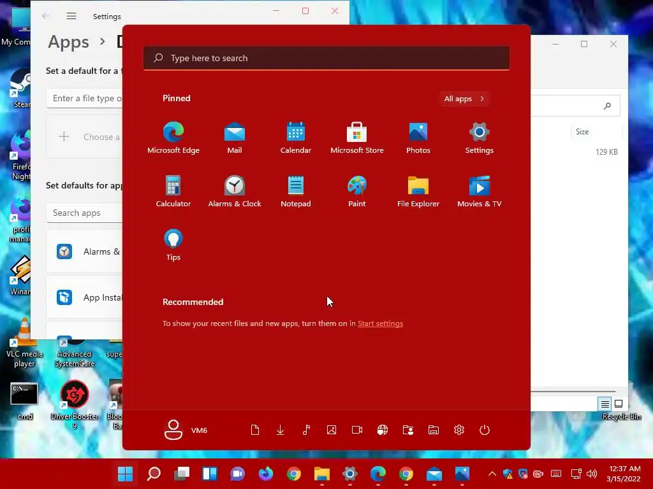Open Settings from the pinned apps
Viewport: 653px width, 489px height.
480,138
